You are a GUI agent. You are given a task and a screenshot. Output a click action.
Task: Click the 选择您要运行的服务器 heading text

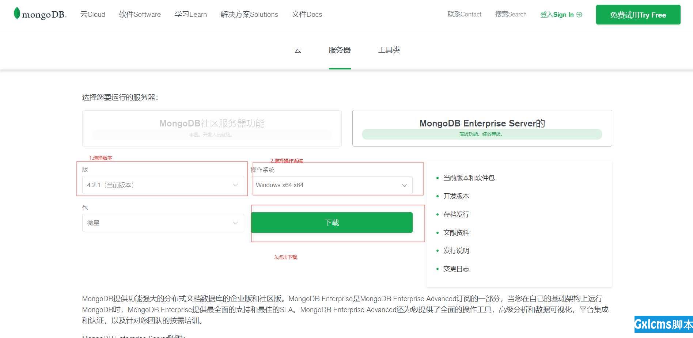coord(120,98)
